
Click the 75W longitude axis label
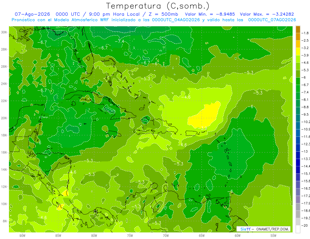[x=130, y=236]
